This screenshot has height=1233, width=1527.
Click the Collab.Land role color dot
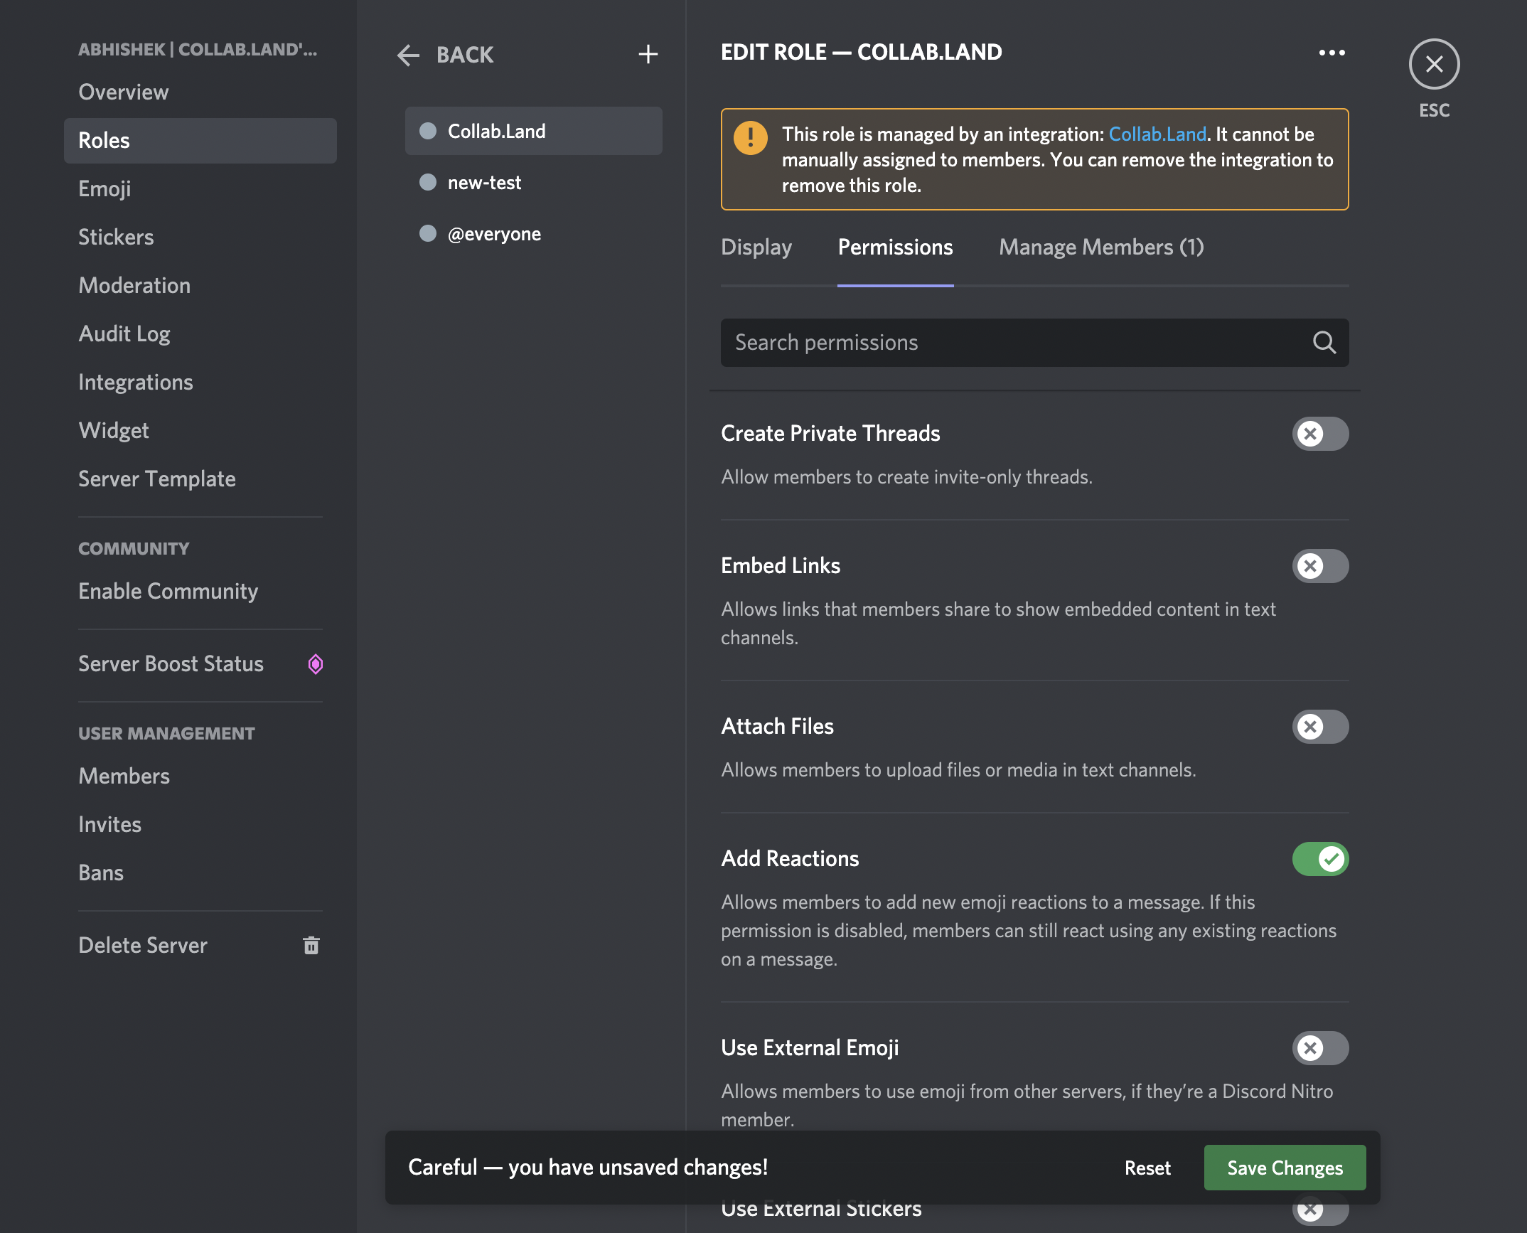pyautogui.click(x=427, y=130)
